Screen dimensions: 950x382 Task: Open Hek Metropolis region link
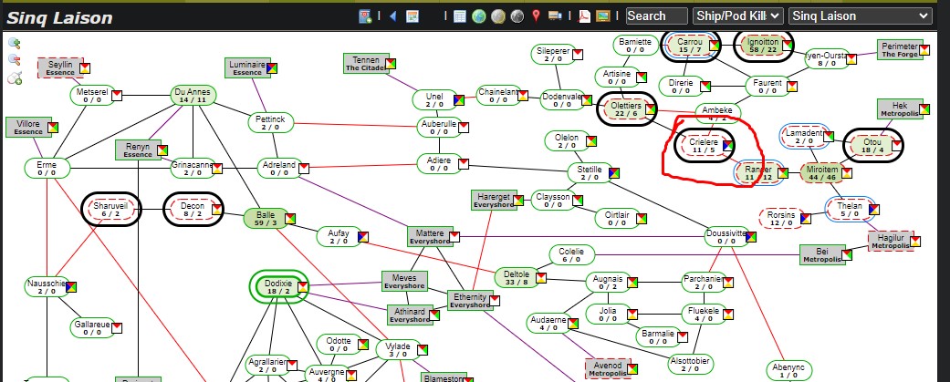tap(901, 109)
